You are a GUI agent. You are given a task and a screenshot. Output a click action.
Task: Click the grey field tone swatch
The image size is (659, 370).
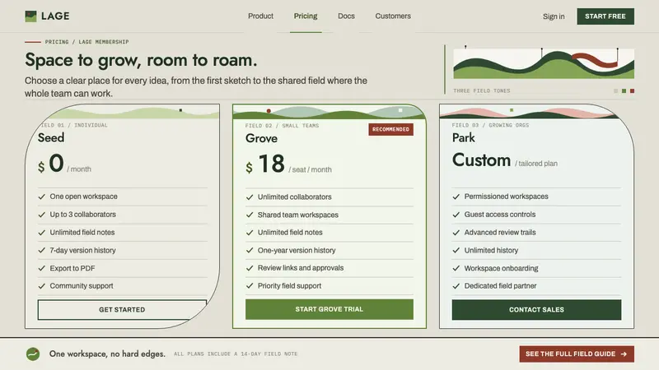(615, 91)
